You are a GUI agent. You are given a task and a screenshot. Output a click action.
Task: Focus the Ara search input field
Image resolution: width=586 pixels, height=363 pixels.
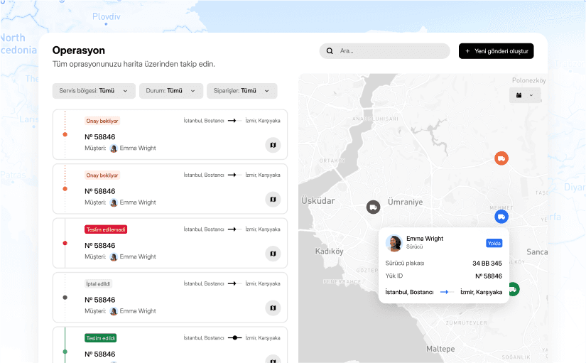tap(391, 51)
